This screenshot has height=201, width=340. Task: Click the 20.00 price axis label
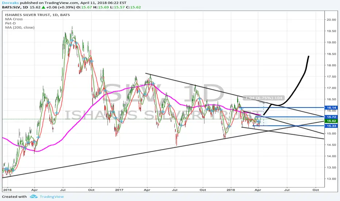click(x=331, y=20)
